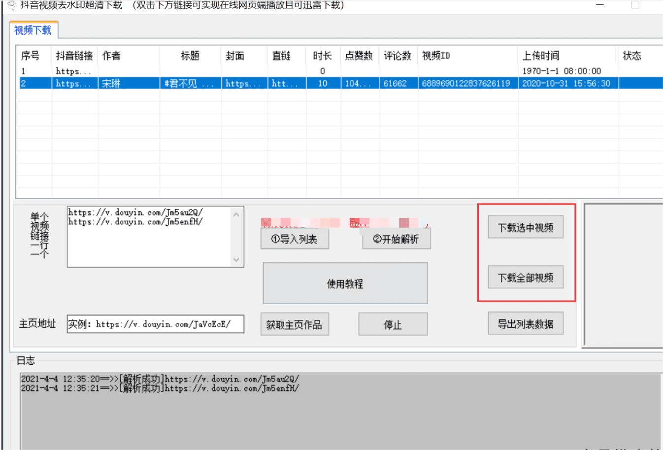Click the 点赞数 column header
Viewport: 663px width, 450px height.
[x=359, y=56]
